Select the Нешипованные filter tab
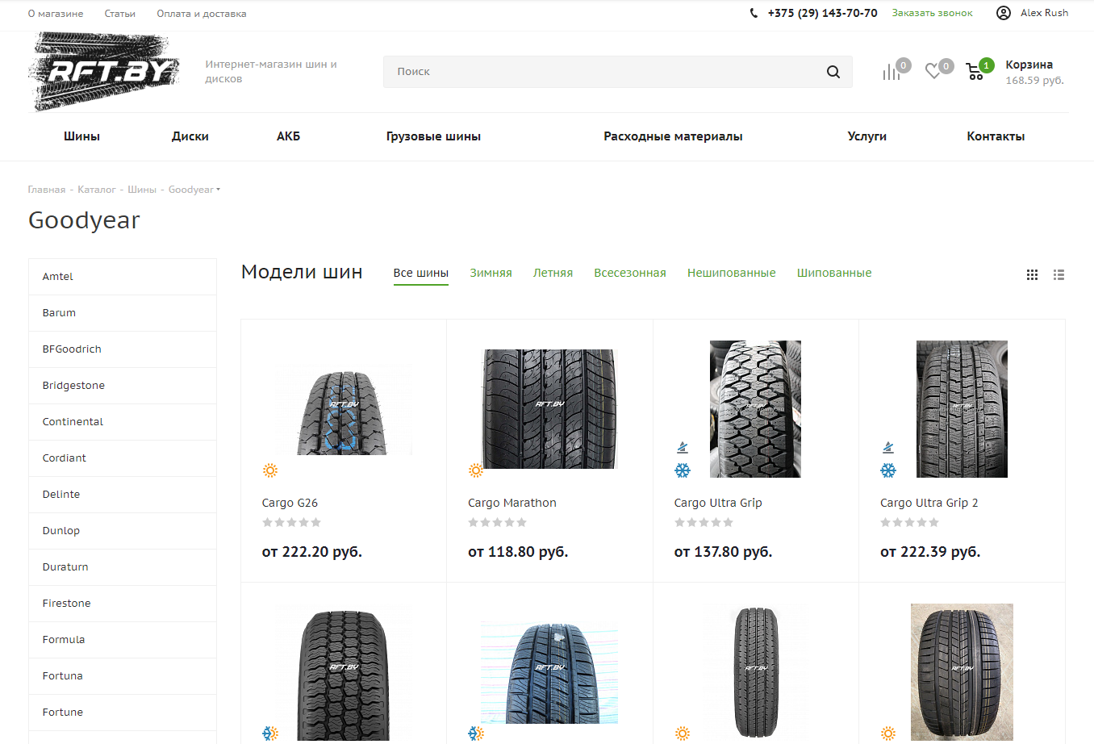 (732, 273)
